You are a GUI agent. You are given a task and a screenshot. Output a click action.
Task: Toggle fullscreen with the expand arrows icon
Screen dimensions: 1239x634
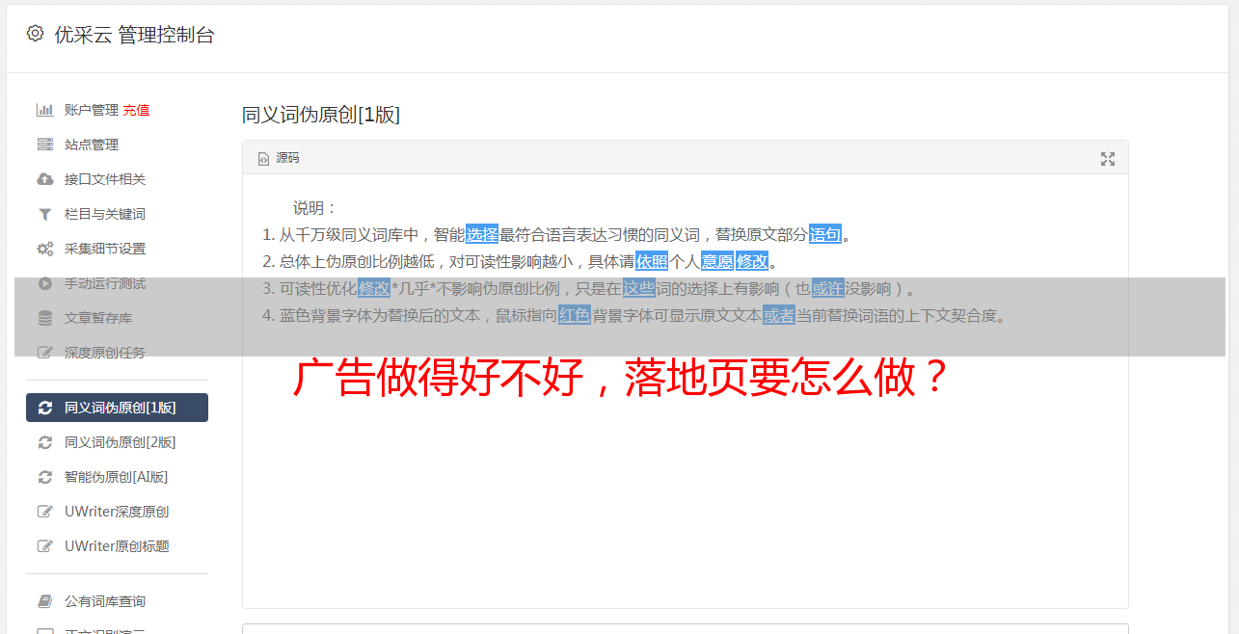coord(1108,159)
